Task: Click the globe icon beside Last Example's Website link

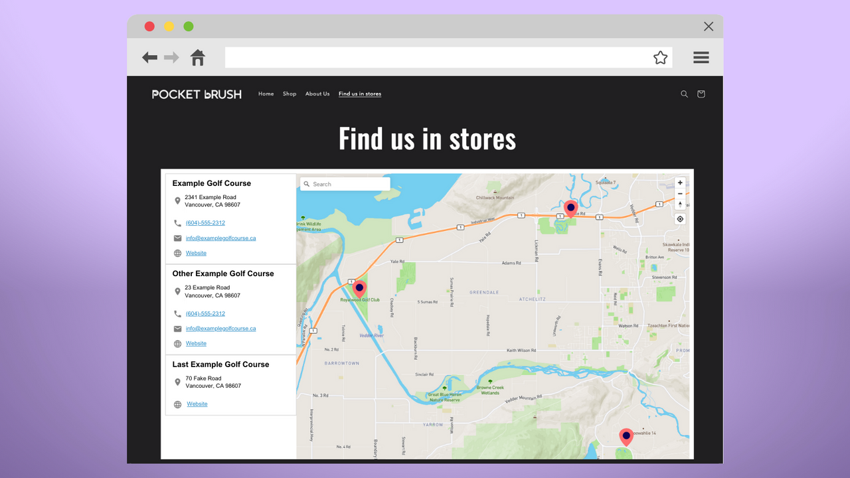Action: 177,404
